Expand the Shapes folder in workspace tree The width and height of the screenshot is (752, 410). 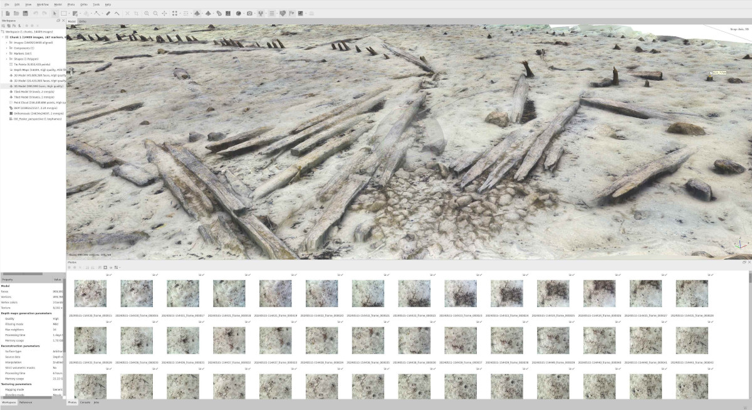pos(6,59)
